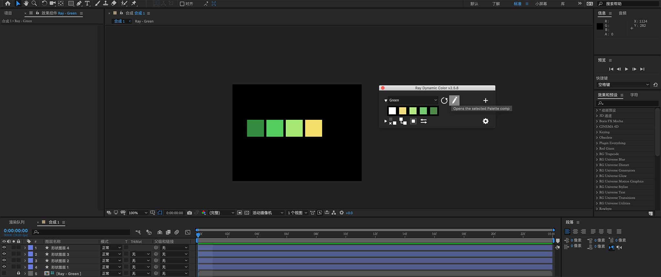This screenshot has width=661, height=277.
Task: Open show channel color management icon
Action: tap(204, 213)
